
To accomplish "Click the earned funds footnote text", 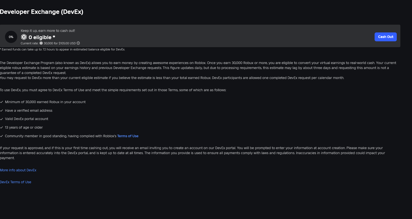I will [x=62, y=49].
